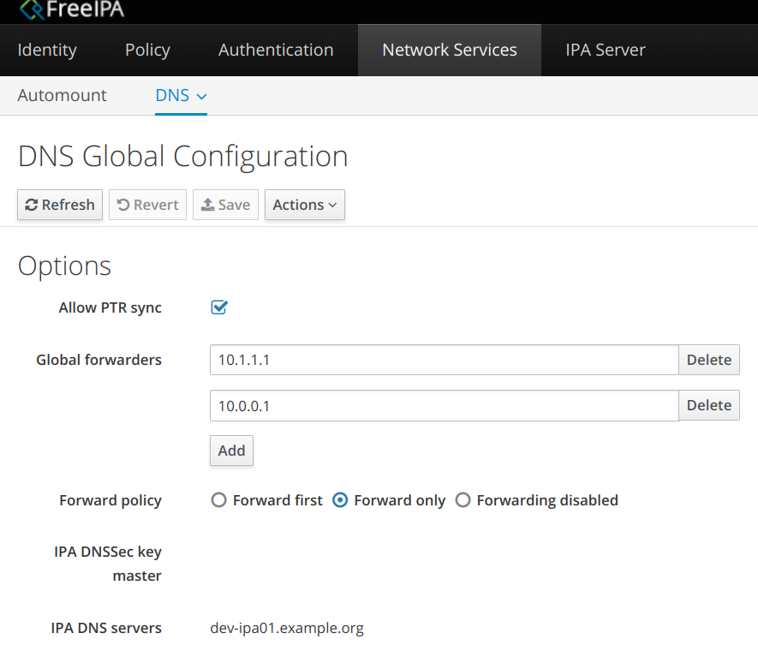Click the IPA DNSSec key master label

click(108, 564)
